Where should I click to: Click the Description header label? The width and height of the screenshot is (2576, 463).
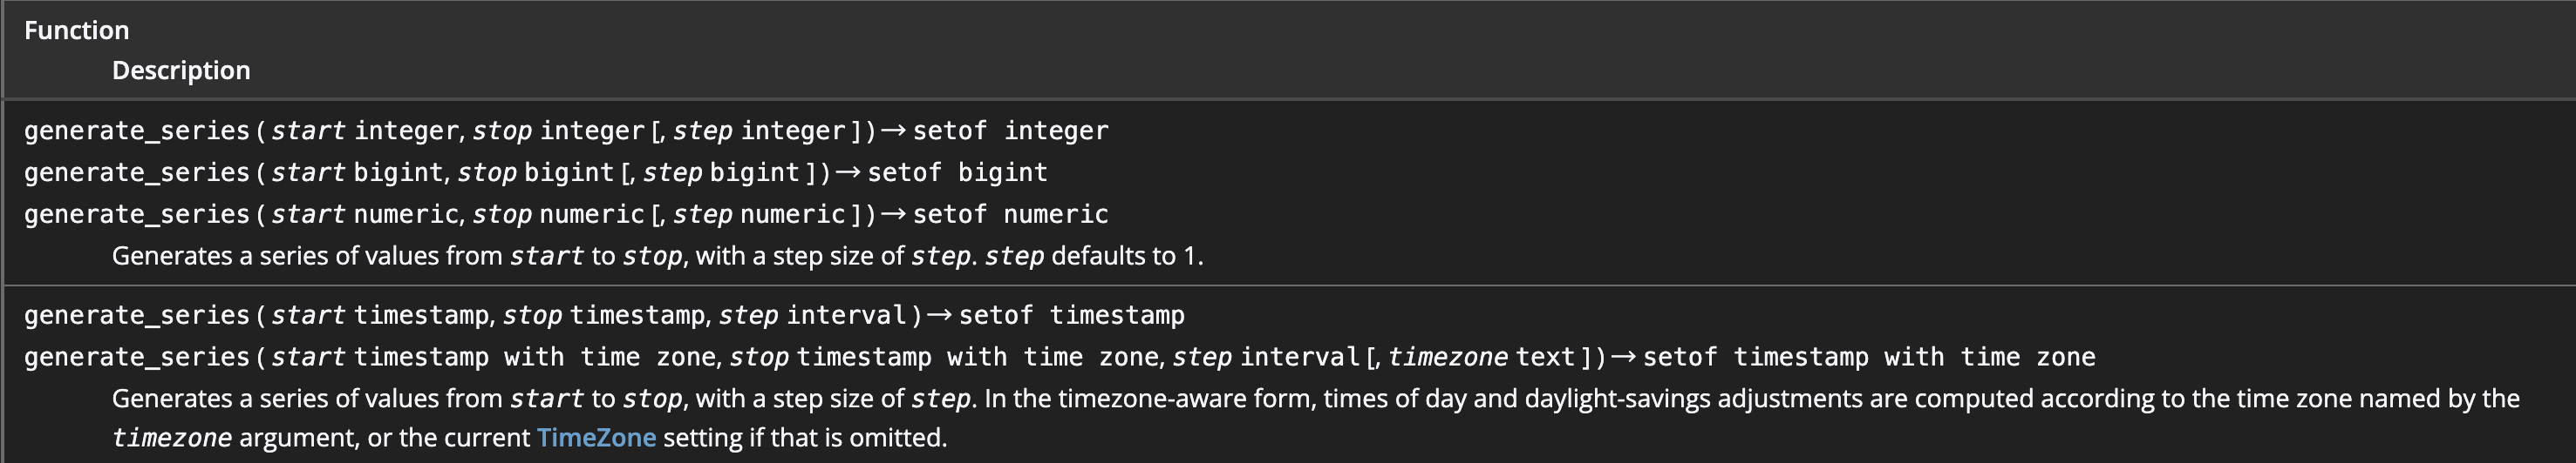181,70
